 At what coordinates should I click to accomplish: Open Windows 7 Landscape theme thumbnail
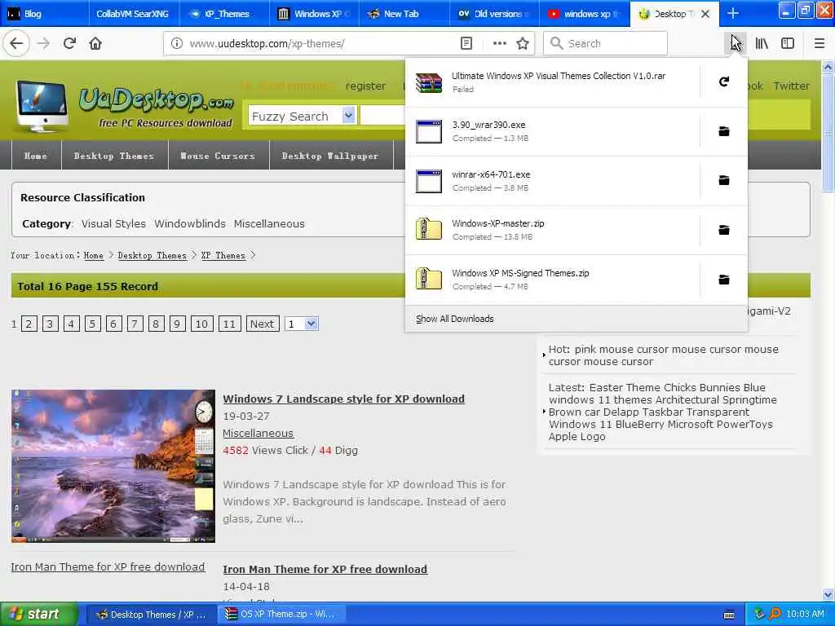point(113,465)
